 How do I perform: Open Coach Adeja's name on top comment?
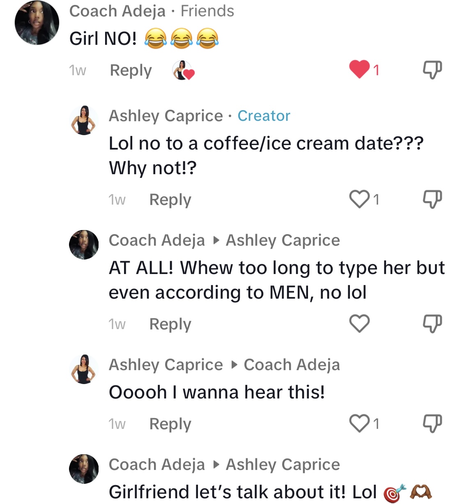117,11
